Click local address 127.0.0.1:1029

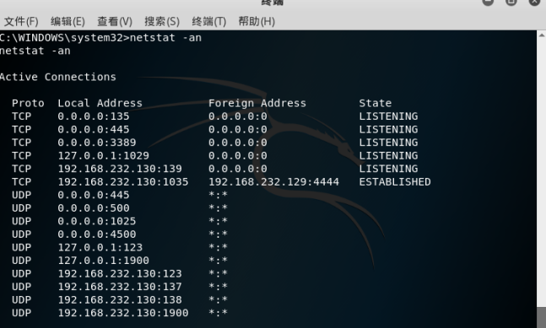pos(104,155)
